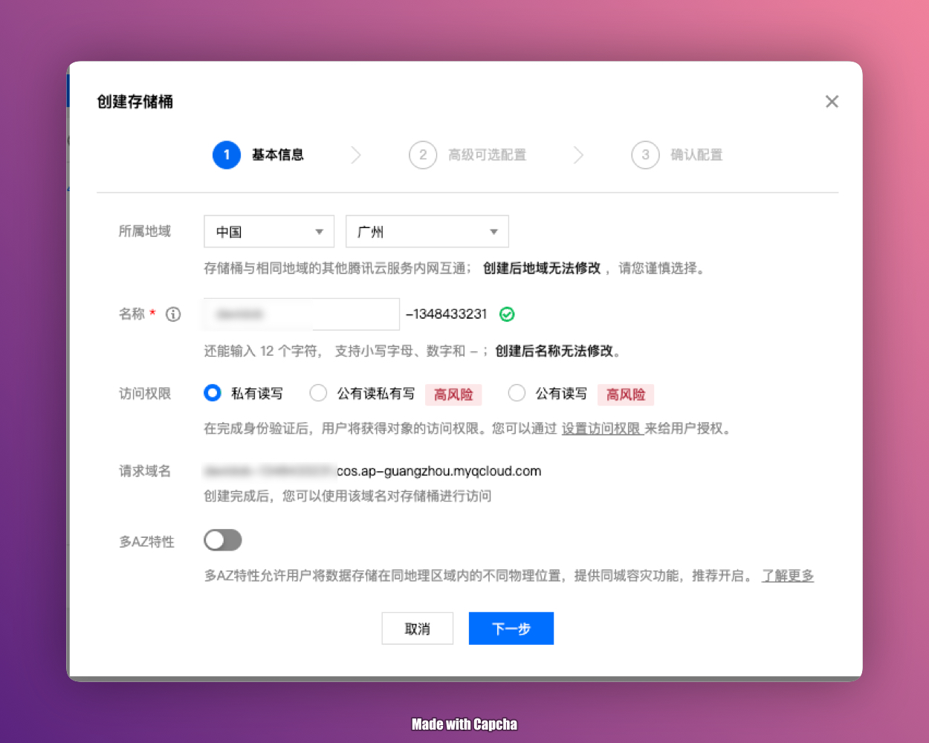
Task: Select the 私有读写 radio option
Action: 213,393
